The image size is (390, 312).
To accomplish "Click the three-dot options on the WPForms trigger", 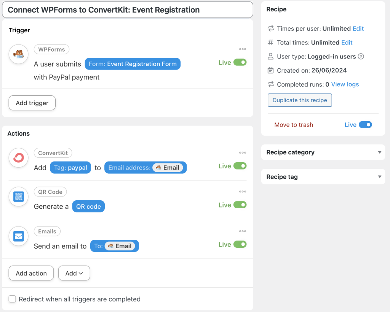I will click(243, 49).
